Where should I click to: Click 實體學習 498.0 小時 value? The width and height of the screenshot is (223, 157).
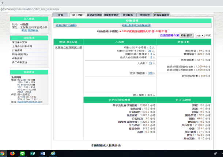(x=197, y=54)
